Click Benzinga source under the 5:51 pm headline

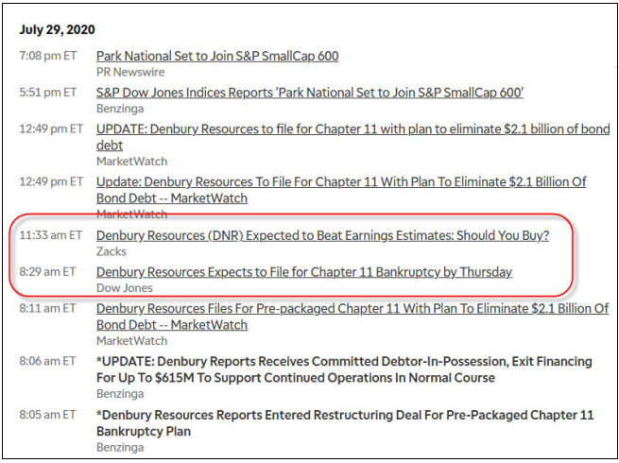pyautogui.click(x=120, y=109)
